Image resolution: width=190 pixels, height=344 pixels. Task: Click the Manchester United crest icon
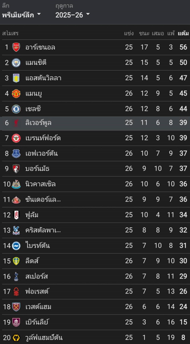16,94
